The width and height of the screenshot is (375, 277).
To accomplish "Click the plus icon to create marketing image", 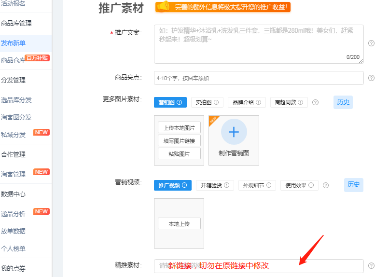I will tap(234, 132).
